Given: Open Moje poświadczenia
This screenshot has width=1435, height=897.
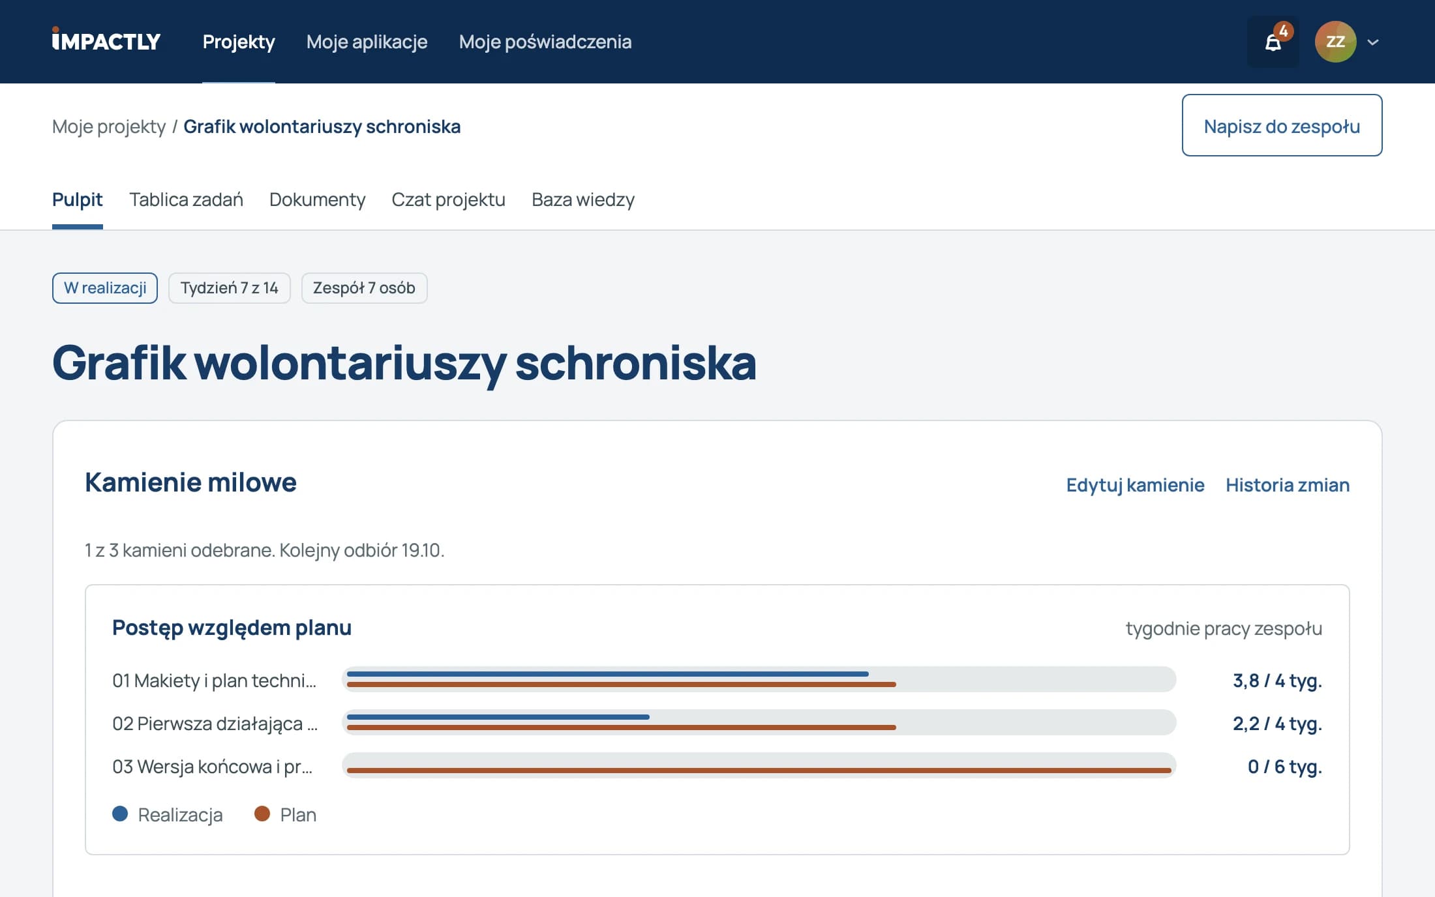Looking at the screenshot, I should tap(545, 42).
